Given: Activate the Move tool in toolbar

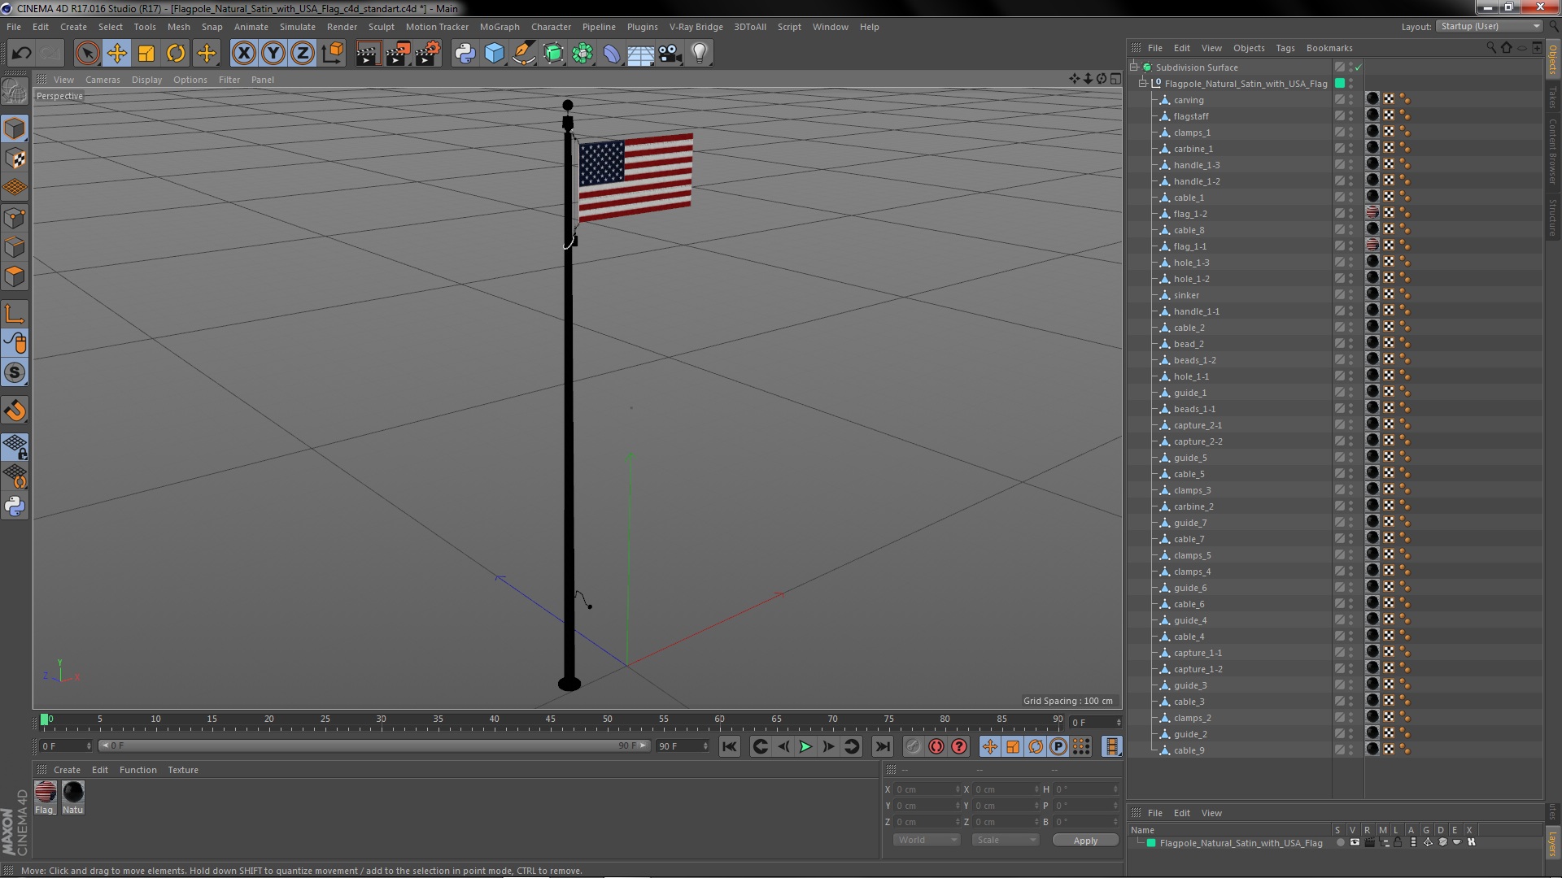Looking at the screenshot, I should tap(117, 54).
